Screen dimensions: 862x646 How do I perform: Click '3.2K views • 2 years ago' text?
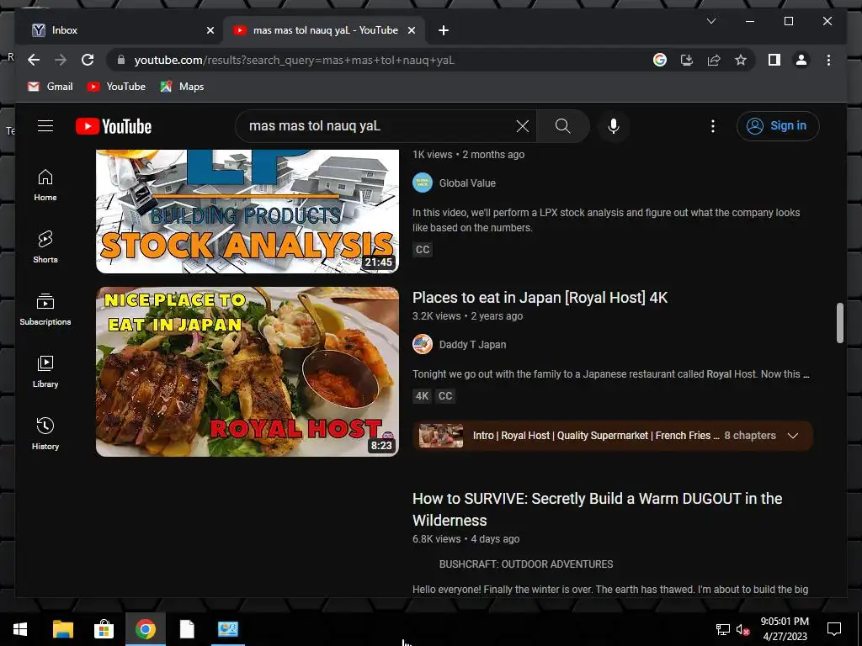467,316
